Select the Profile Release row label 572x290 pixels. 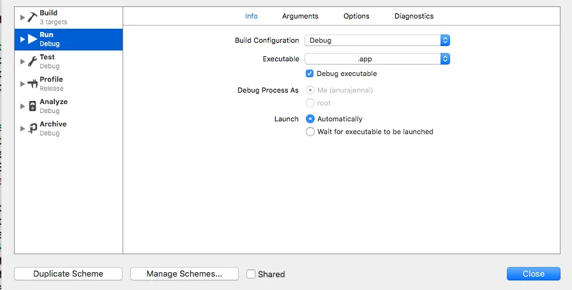pyautogui.click(x=52, y=88)
